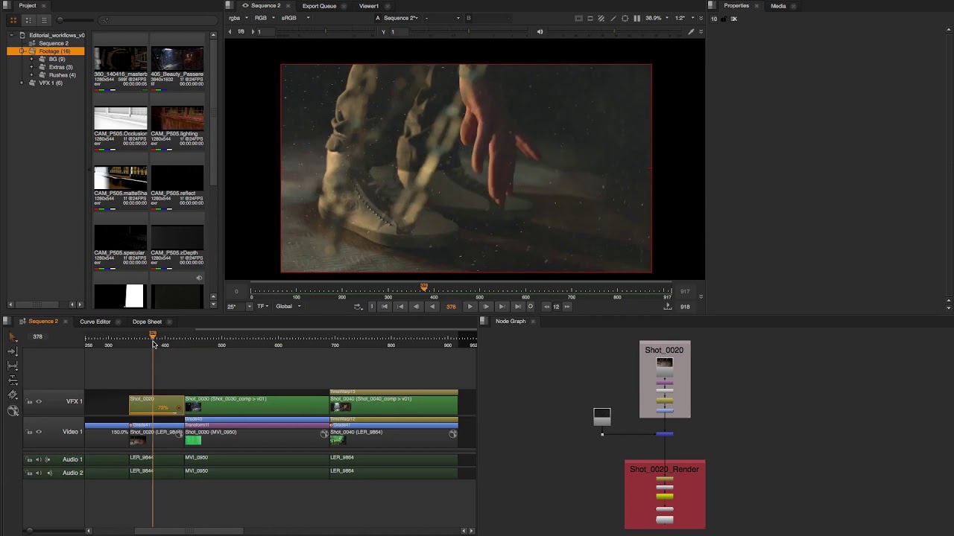This screenshot has width=954, height=536.
Task: Click the color picker eyedropper in viewer
Action: 691,32
